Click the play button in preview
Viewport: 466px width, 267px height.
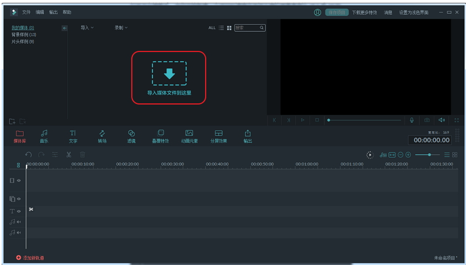[302, 120]
